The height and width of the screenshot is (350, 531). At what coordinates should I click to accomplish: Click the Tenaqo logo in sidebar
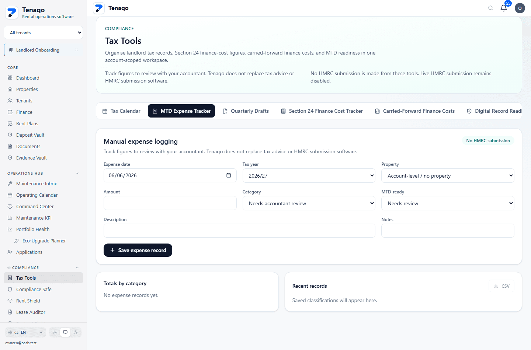[12, 13]
